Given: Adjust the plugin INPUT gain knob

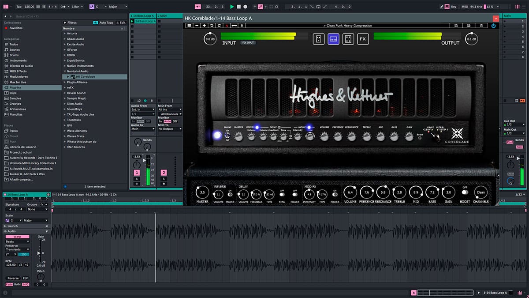Looking at the screenshot, I should 210,39.
